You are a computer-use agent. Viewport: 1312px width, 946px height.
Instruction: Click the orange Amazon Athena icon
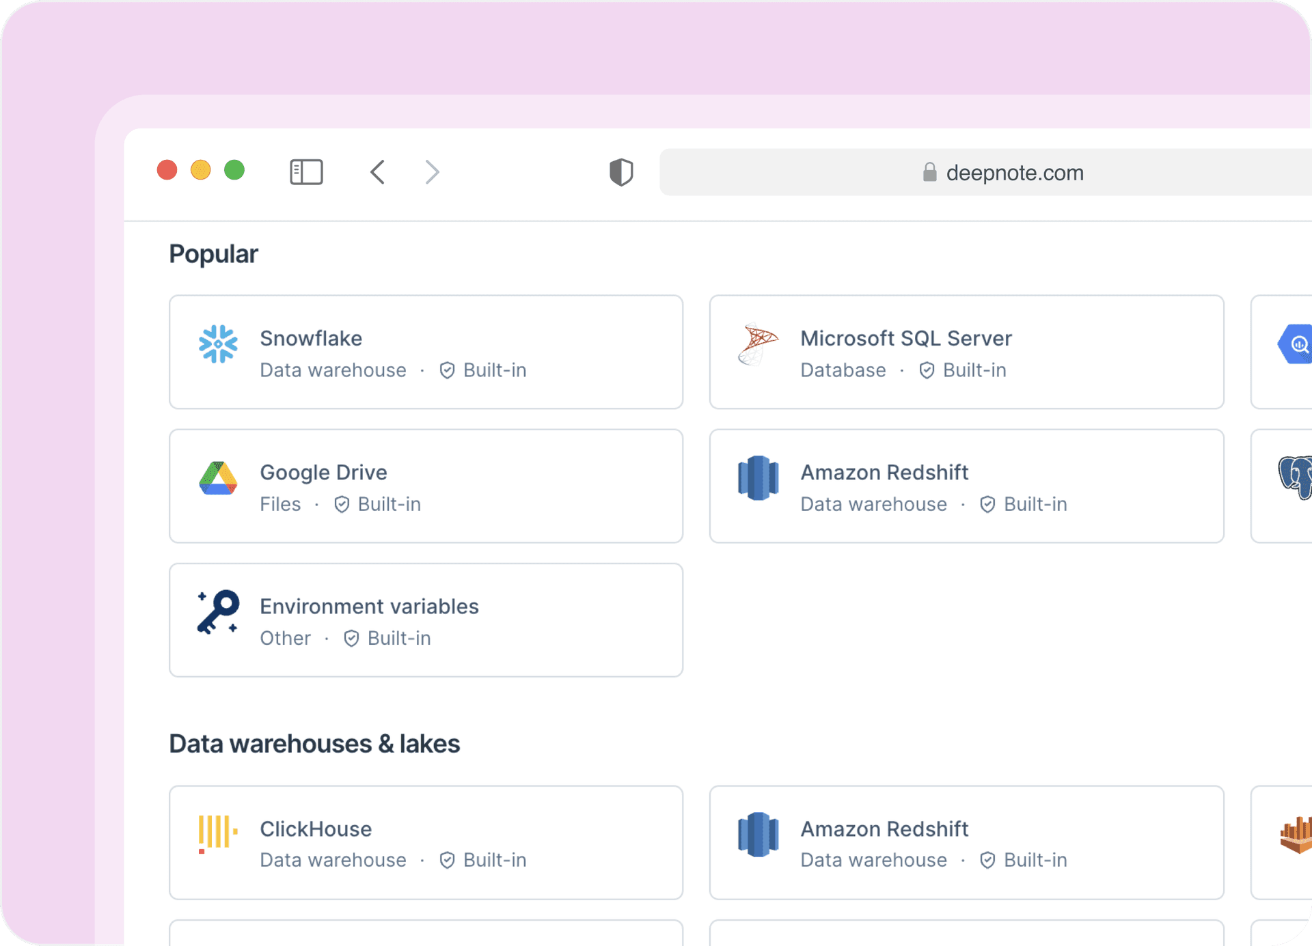[x=1296, y=834]
